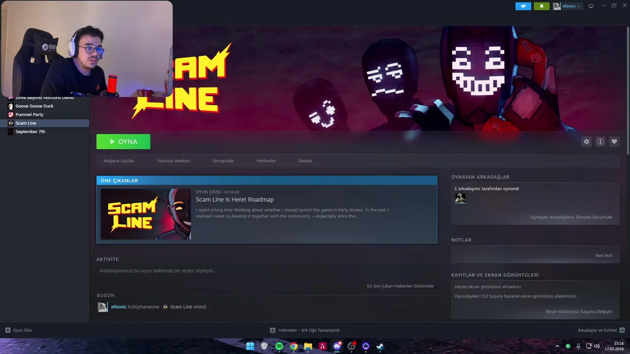Click the friend avatar under Oynayan Arkadaşlar
This screenshot has width=630, height=354.
(460, 198)
